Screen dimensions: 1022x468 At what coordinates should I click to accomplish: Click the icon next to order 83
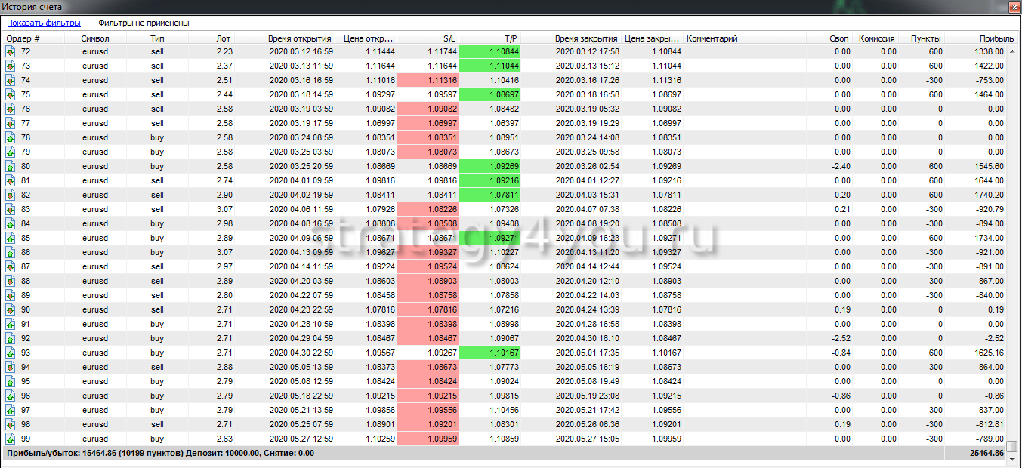(x=11, y=209)
